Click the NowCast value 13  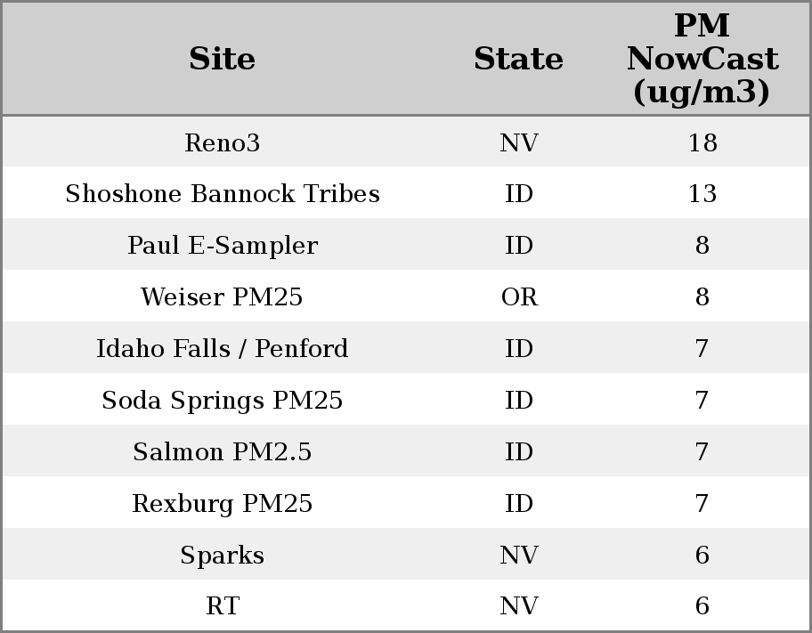[702, 194]
